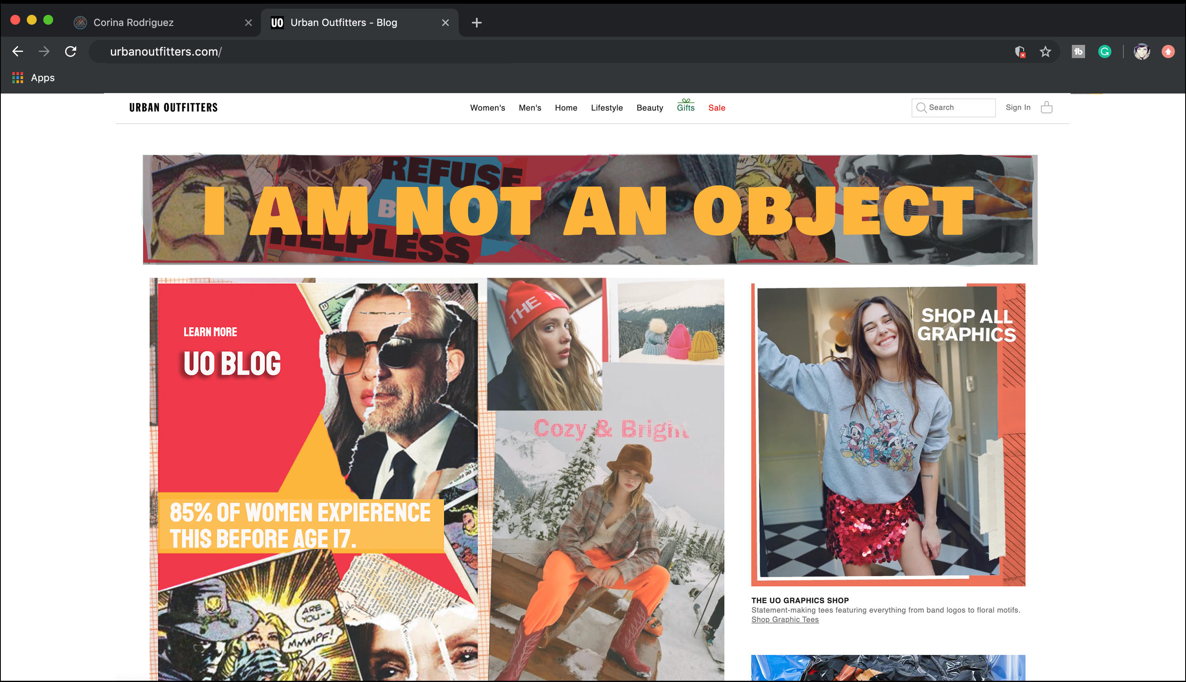This screenshot has height=682, width=1186.
Task: Open the Sale navigation menu
Action: [717, 108]
